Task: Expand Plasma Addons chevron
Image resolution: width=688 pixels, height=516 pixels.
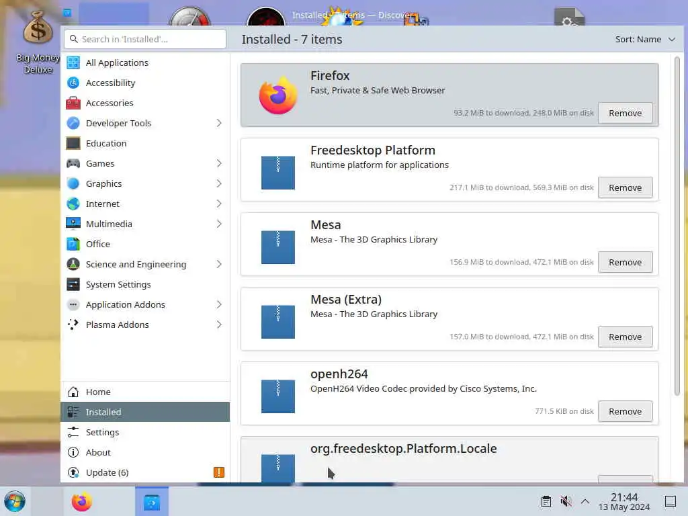Action: coord(219,325)
